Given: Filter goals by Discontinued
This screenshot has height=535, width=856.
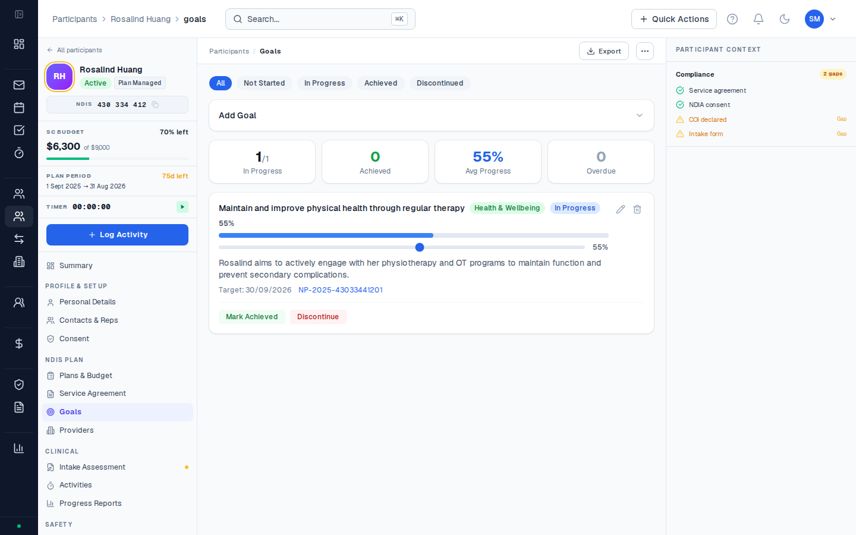Looking at the screenshot, I should coord(440,83).
